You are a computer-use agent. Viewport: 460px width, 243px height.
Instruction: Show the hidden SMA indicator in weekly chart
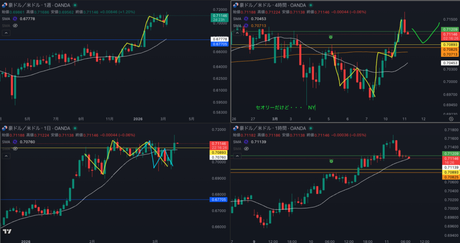15,26
